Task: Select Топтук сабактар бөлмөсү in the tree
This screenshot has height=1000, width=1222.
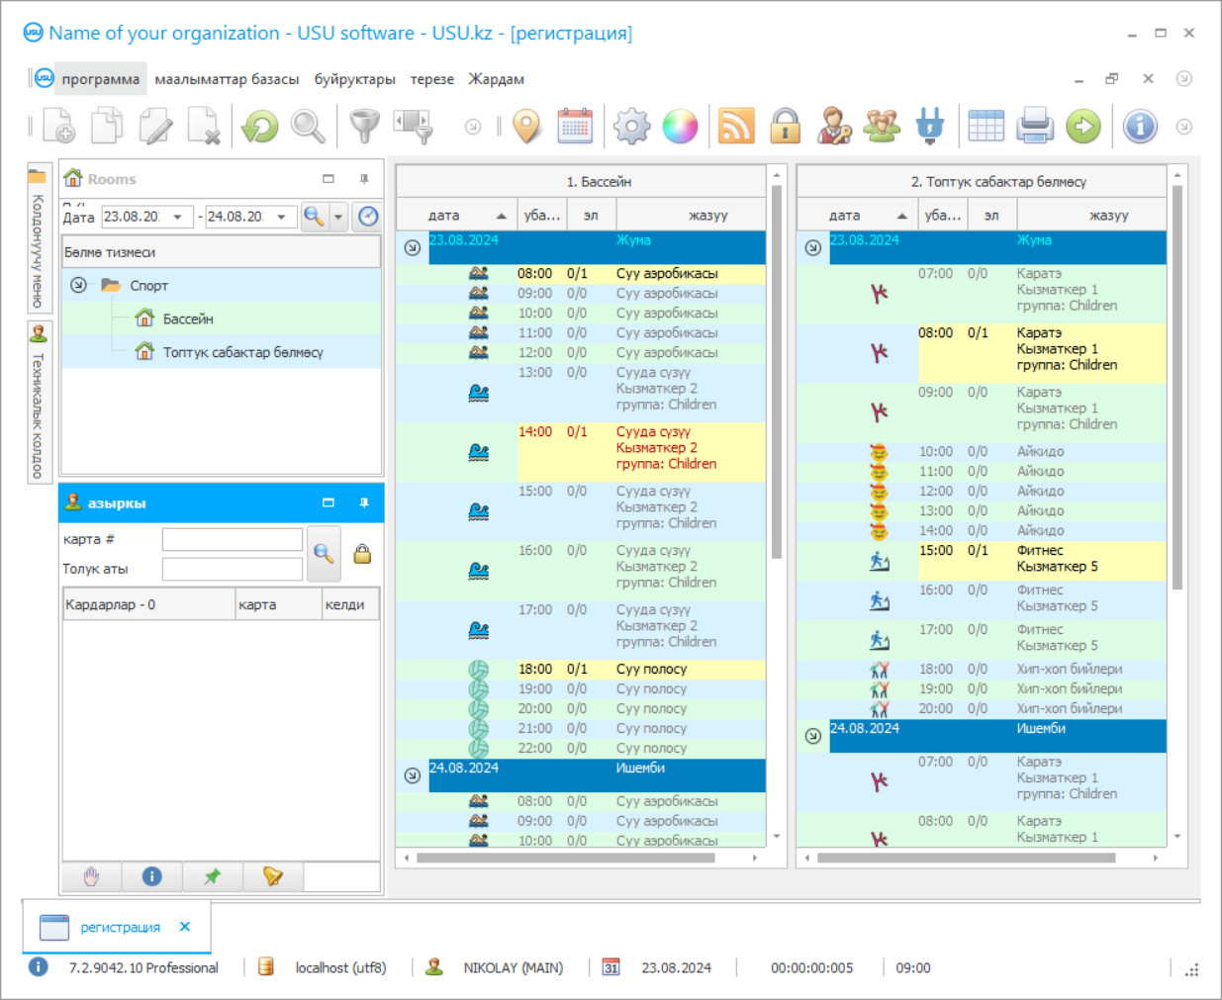Action: point(243,352)
